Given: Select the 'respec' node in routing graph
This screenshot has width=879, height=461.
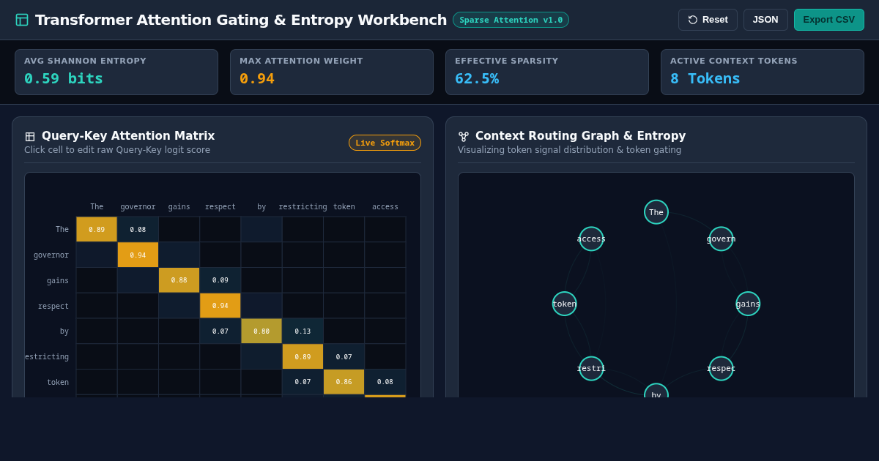Looking at the screenshot, I should 721,368.
